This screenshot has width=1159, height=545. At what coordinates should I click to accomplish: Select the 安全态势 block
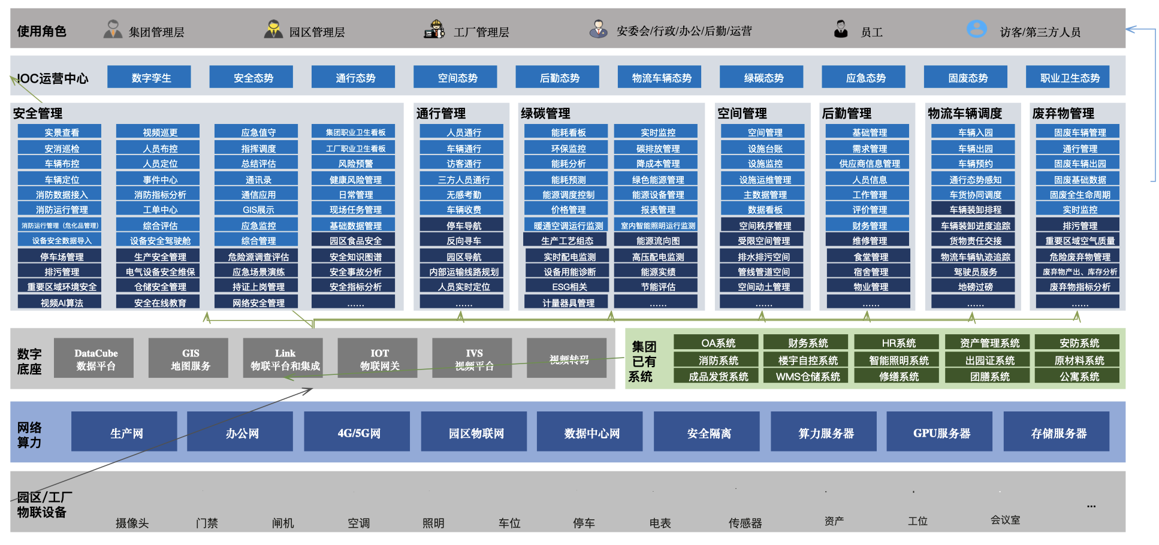tap(251, 77)
